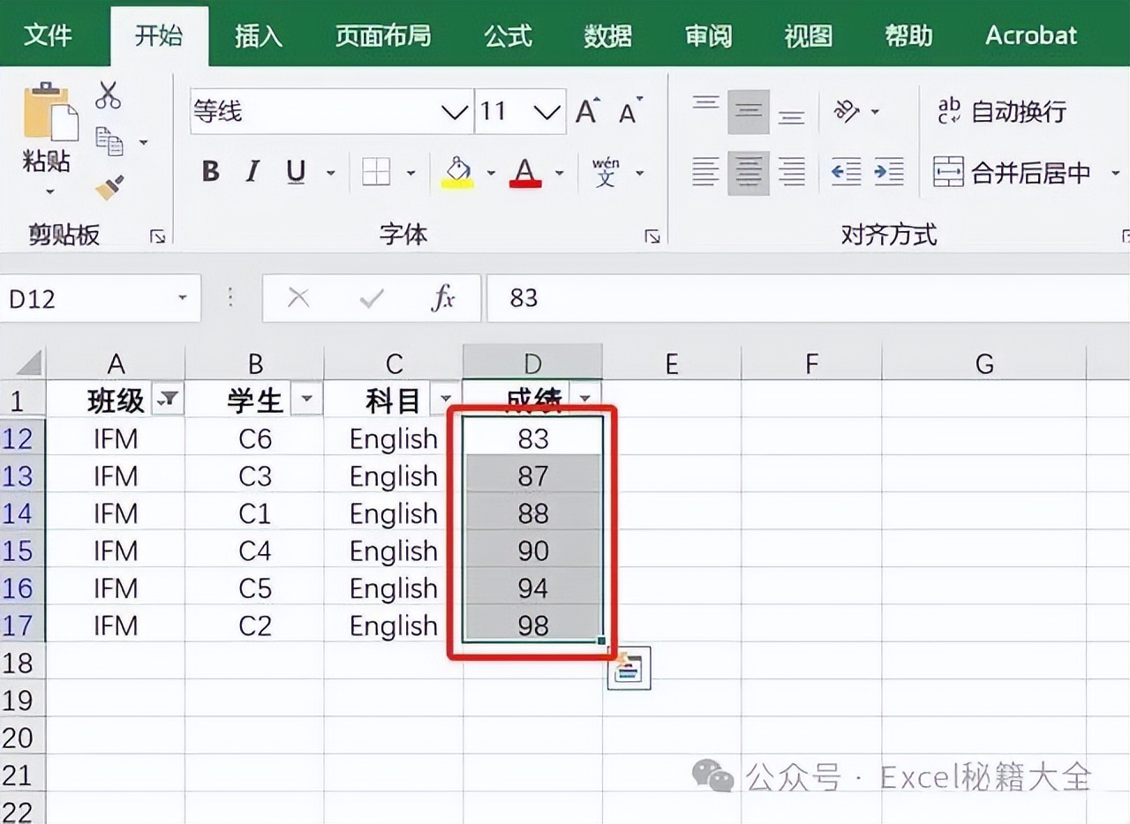
Task: Click 自动换行 wrap text button
Action: (1002, 112)
